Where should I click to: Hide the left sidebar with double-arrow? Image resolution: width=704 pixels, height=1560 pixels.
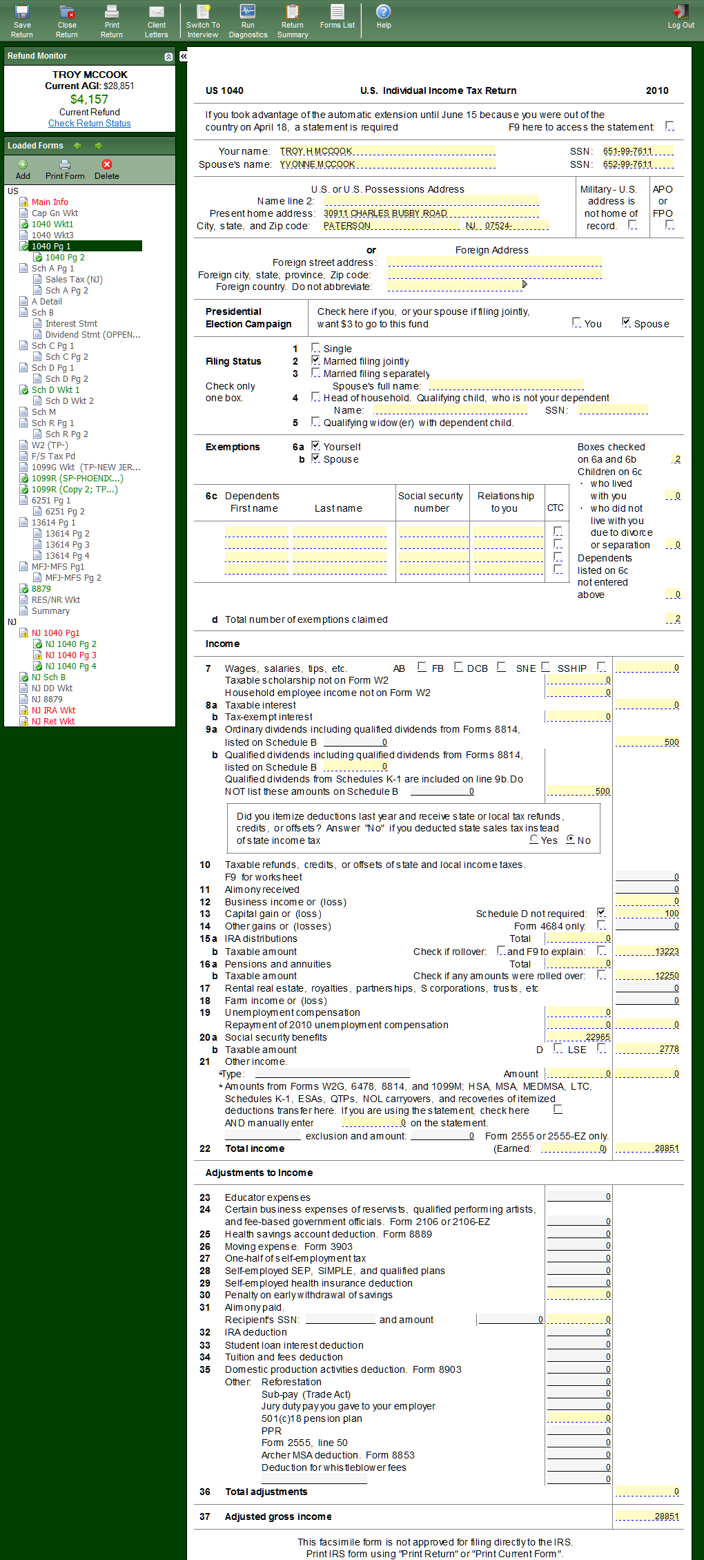tap(184, 57)
